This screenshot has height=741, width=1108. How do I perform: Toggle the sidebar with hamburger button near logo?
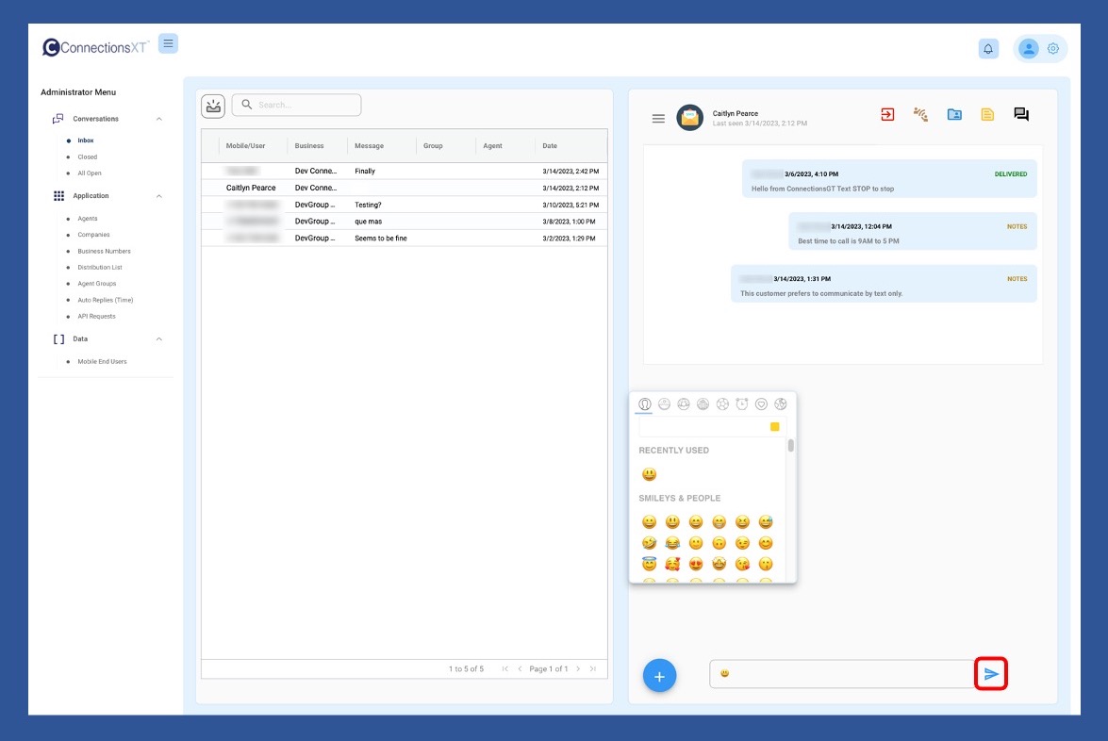coord(168,43)
